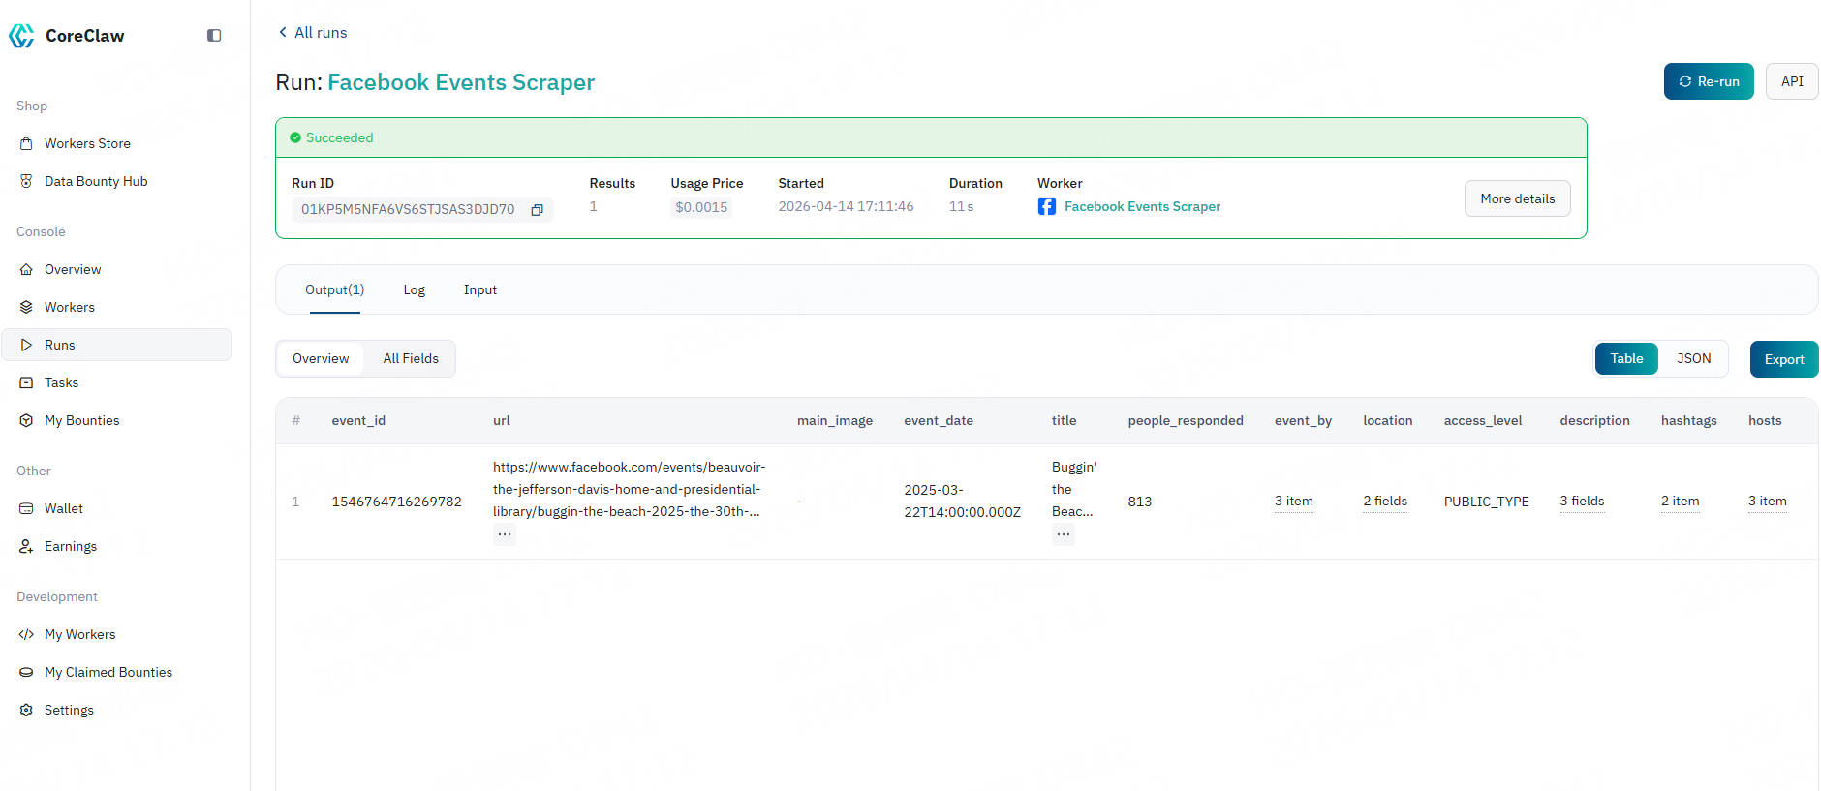Click the CoreClaw logo icon
1821x791 pixels.
pyautogui.click(x=21, y=36)
